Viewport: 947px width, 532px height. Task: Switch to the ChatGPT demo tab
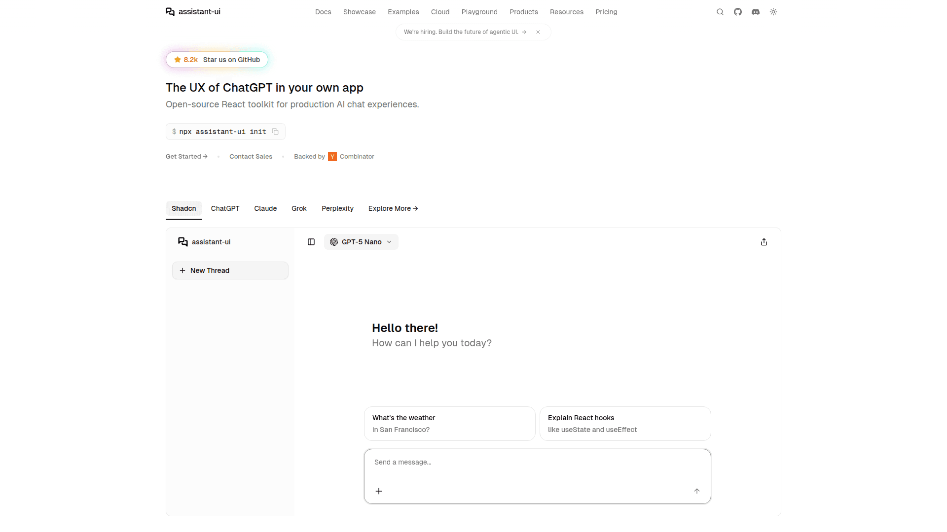pos(225,208)
